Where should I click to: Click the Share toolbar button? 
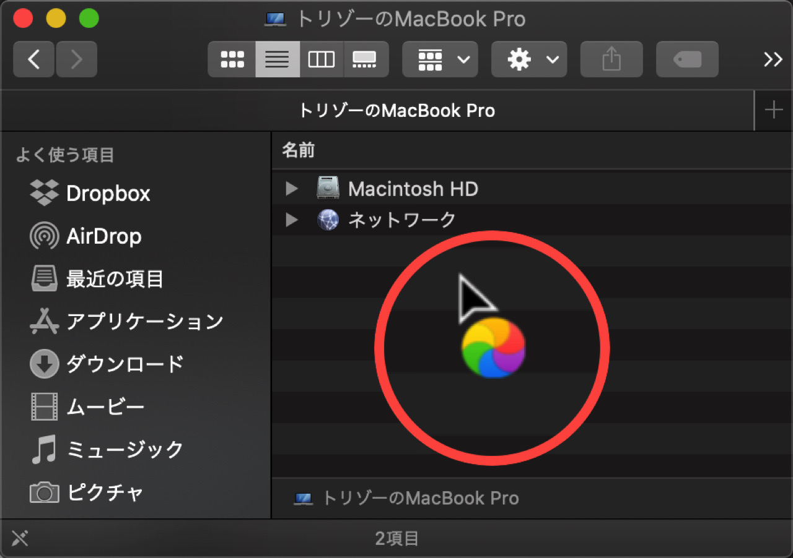click(x=611, y=59)
